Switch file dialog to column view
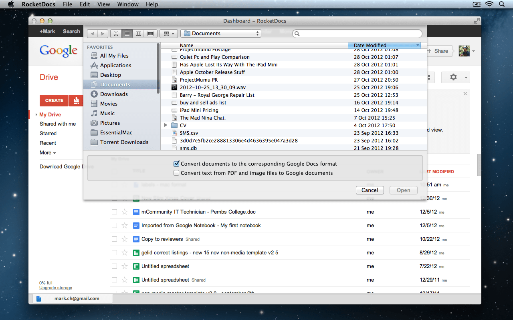The width and height of the screenshot is (513, 320). (x=138, y=34)
